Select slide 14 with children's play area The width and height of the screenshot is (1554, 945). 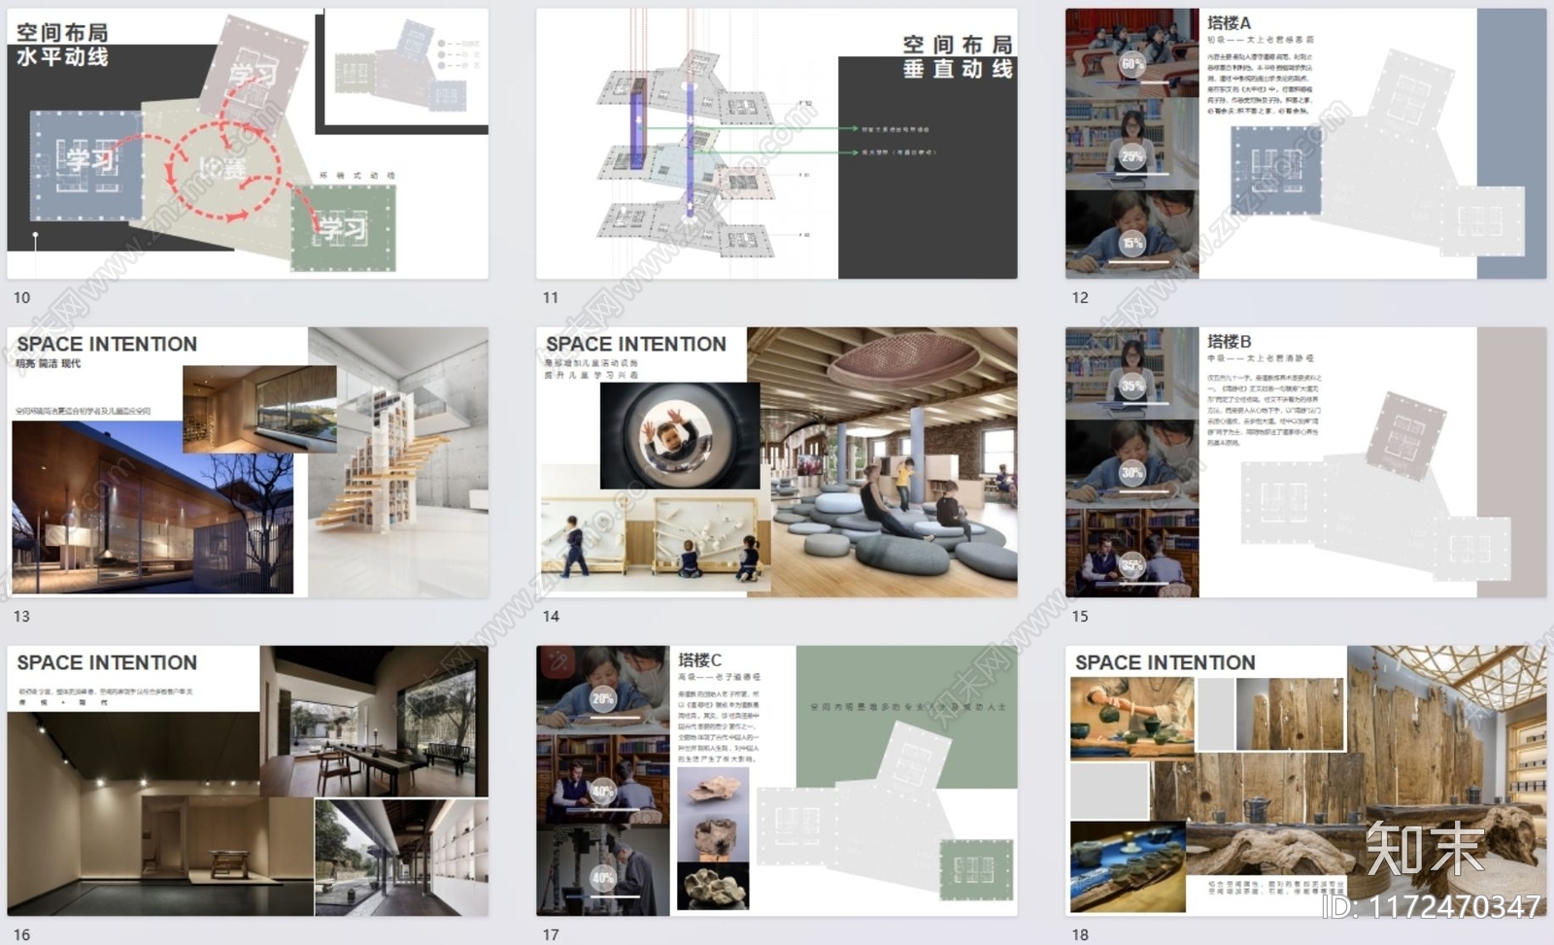(777, 462)
